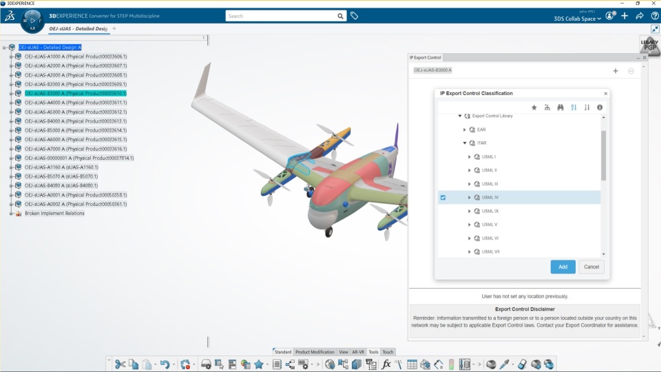Click the plus to add new tab
This screenshot has width=661, height=372.
pos(114,29)
